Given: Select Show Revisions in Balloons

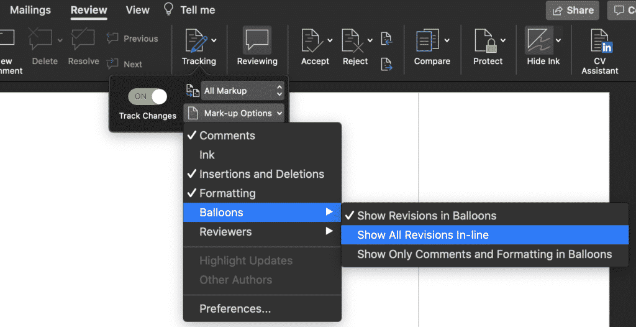Looking at the screenshot, I should pyautogui.click(x=484, y=215).
